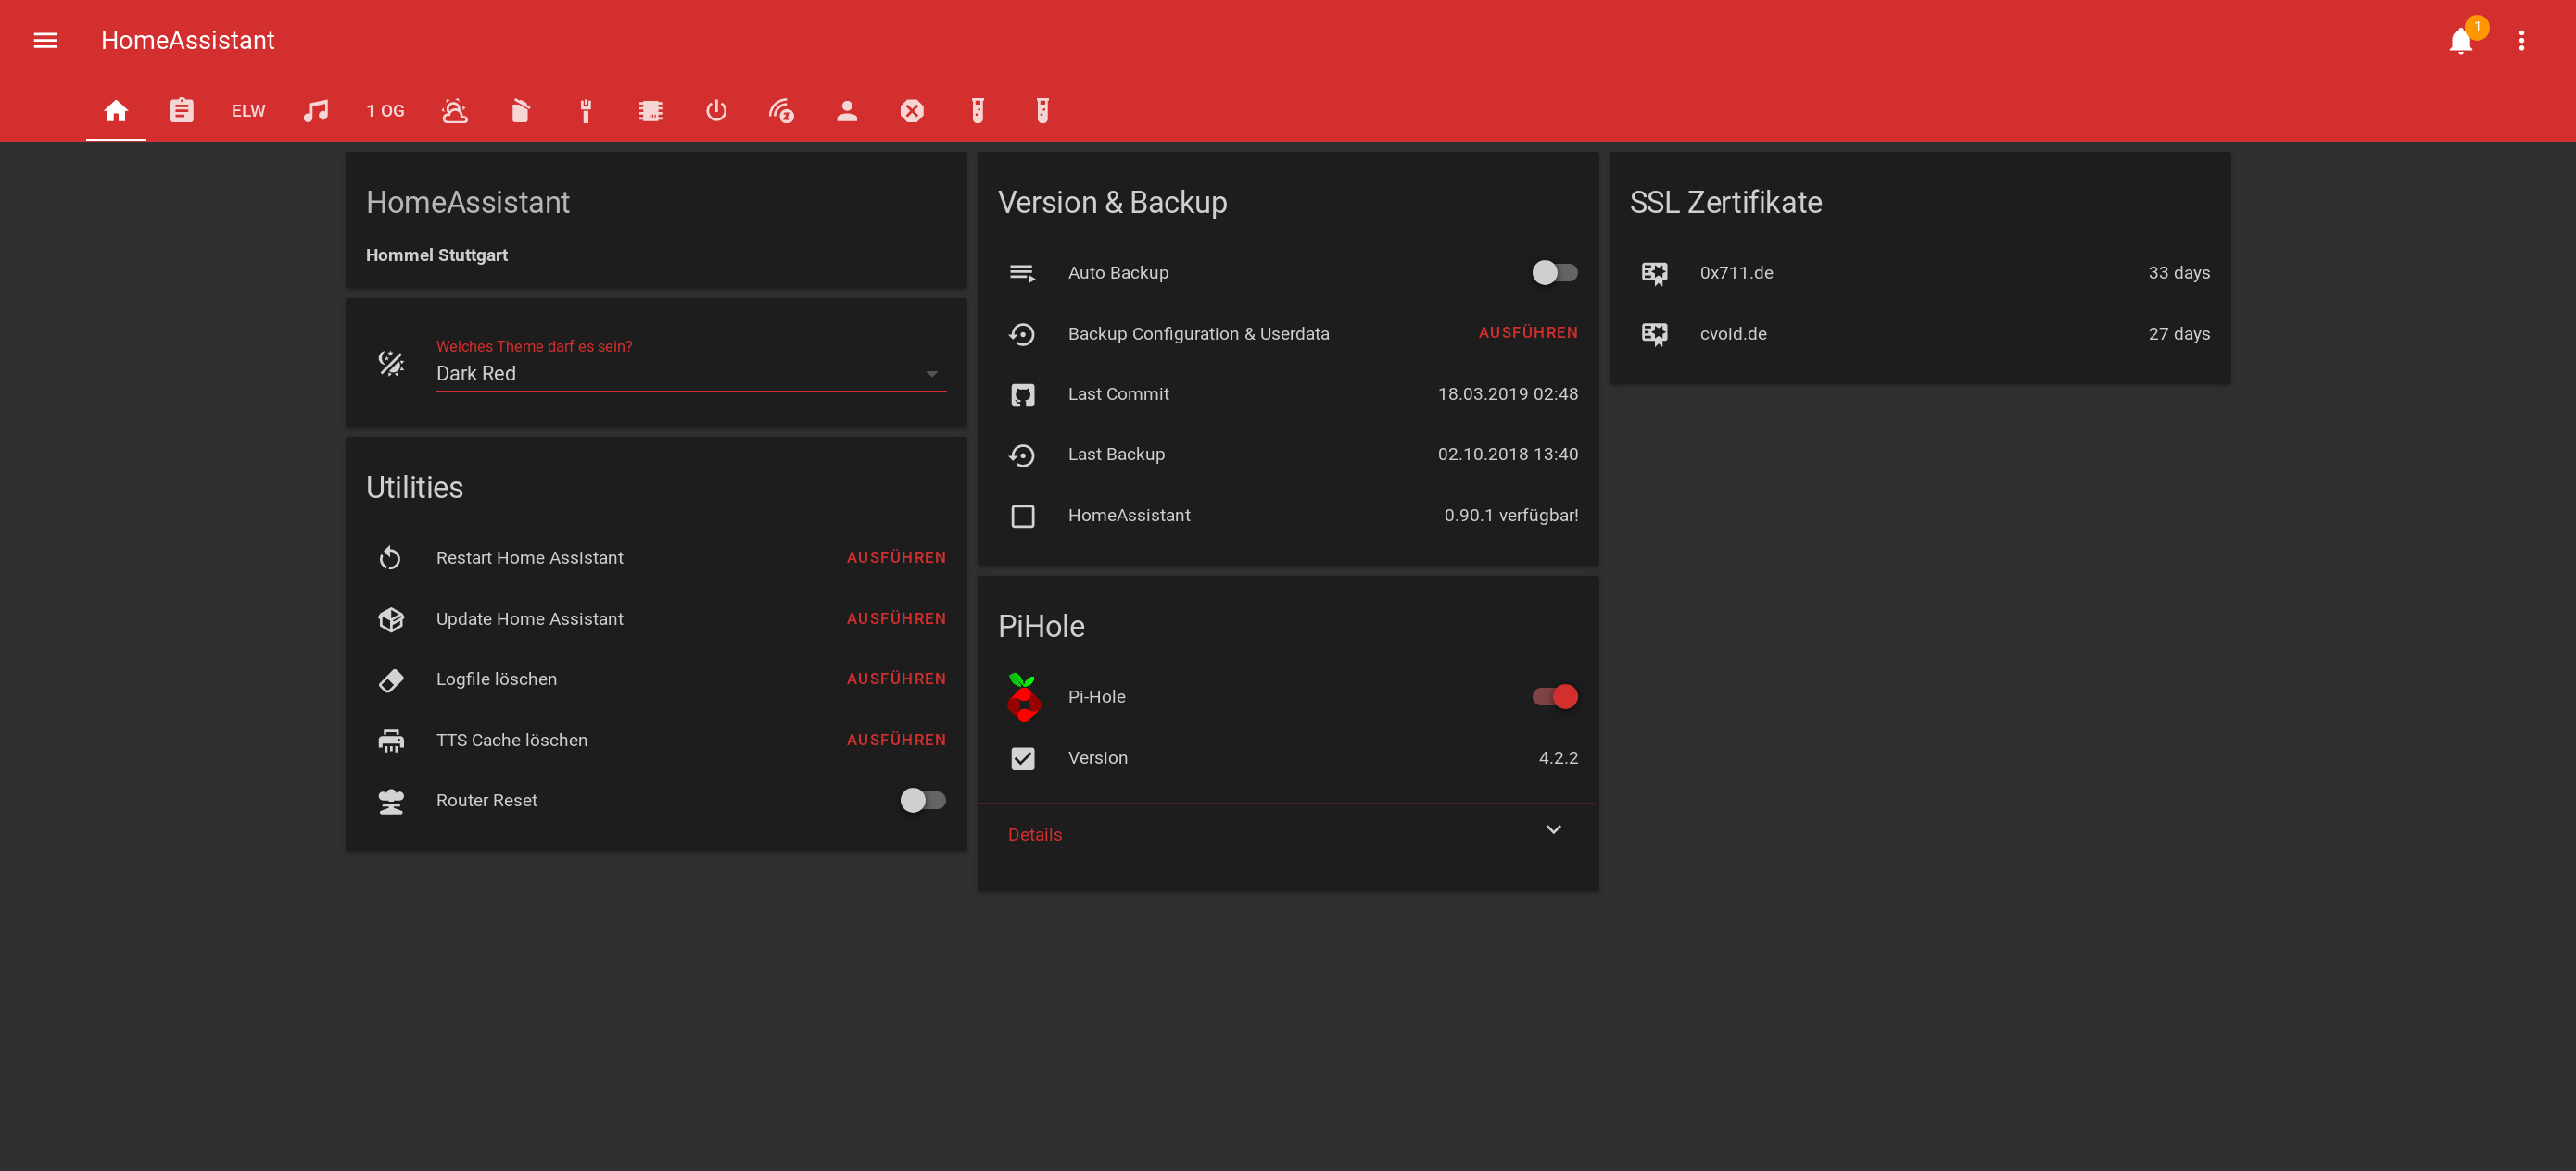Click the Pi-Hole raspberry icon

coord(1022,696)
